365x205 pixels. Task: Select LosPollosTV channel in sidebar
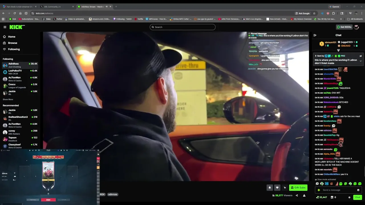coord(20,72)
